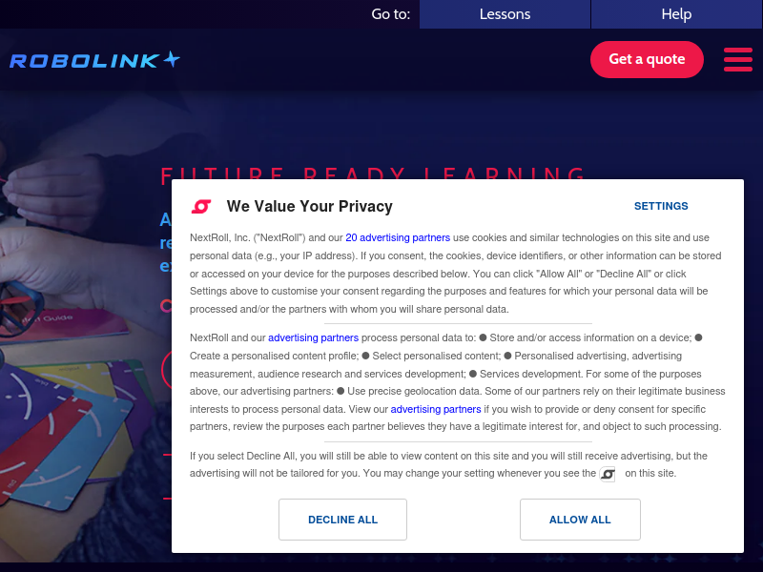
Task: Click the colored cards in the background photo
Action: click(68, 428)
